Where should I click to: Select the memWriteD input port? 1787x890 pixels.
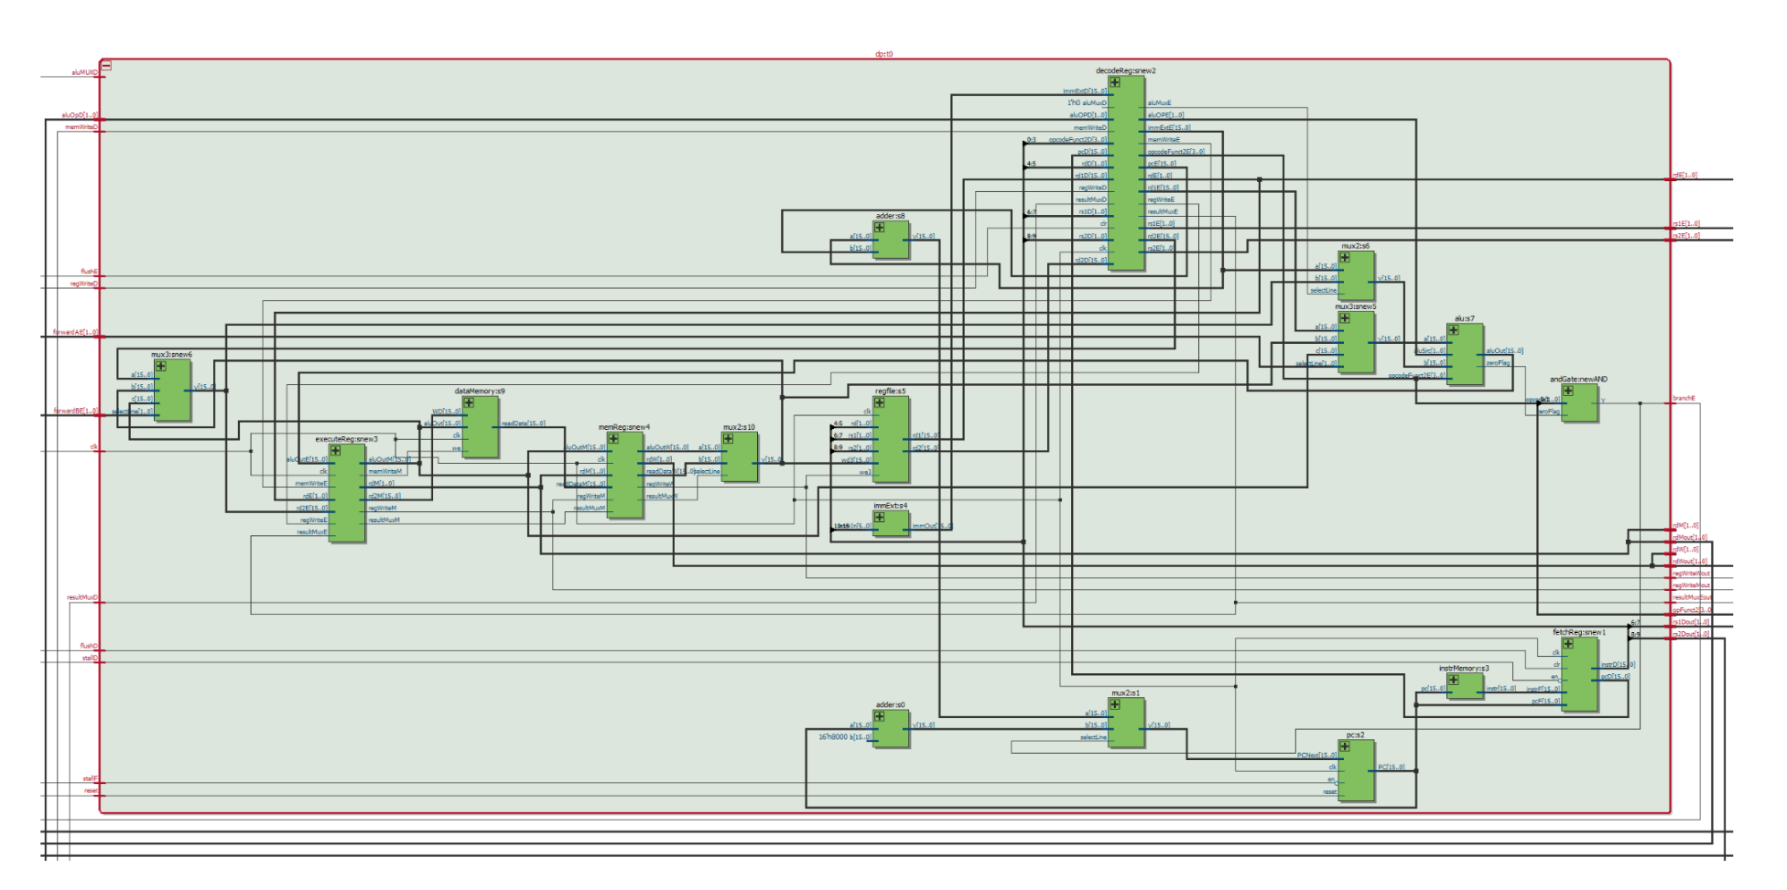coord(81,127)
